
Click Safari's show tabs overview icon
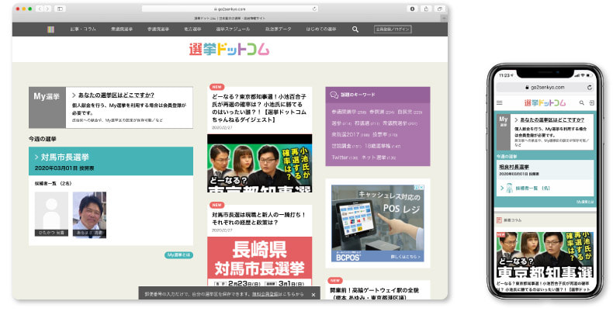(440, 9)
